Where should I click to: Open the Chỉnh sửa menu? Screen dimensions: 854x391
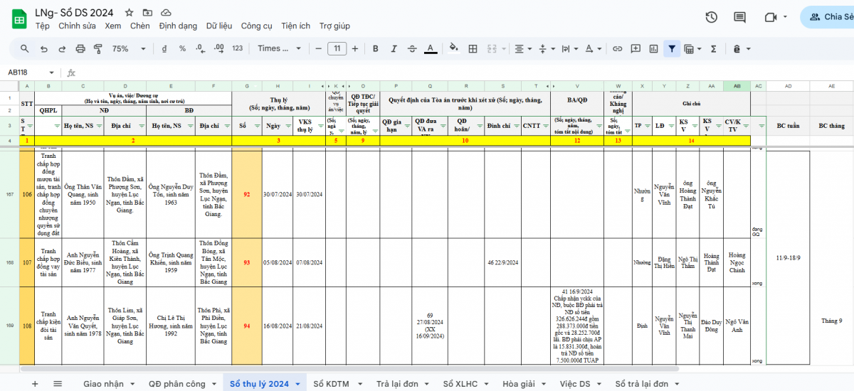tap(77, 26)
